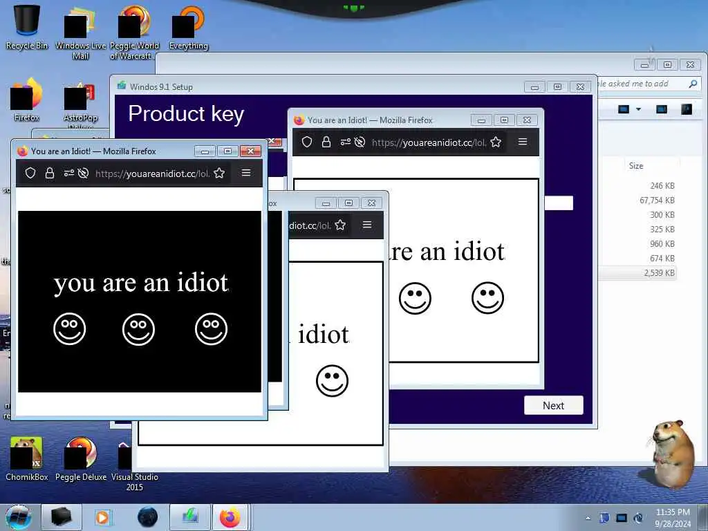Image resolution: width=708 pixels, height=531 pixels.
Task: Open the media player taskbar icon
Action: coord(102,517)
